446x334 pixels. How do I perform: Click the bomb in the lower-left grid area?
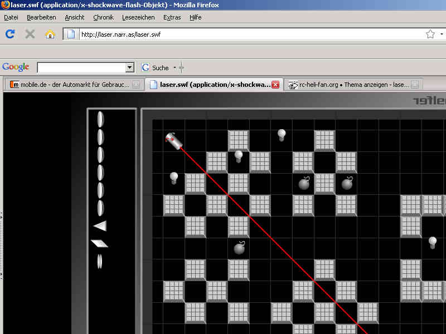pos(239,248)
